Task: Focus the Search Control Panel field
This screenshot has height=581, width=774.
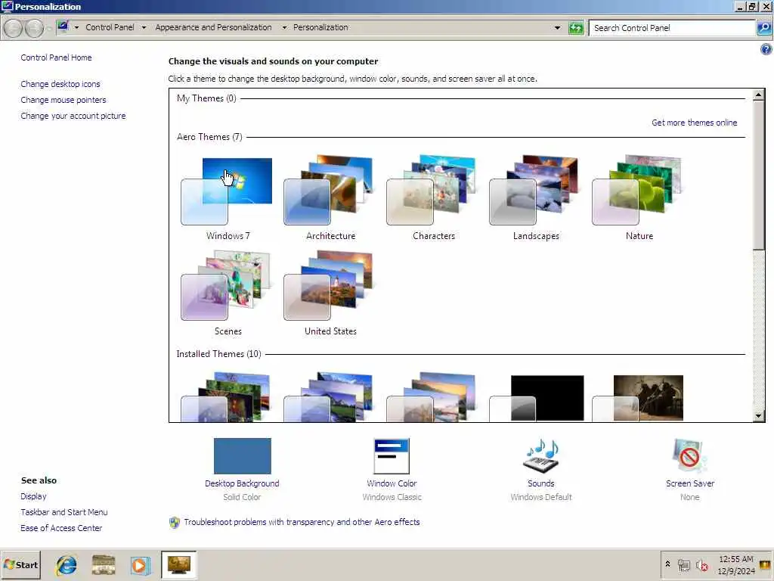Action: click(x=672, y=28)
